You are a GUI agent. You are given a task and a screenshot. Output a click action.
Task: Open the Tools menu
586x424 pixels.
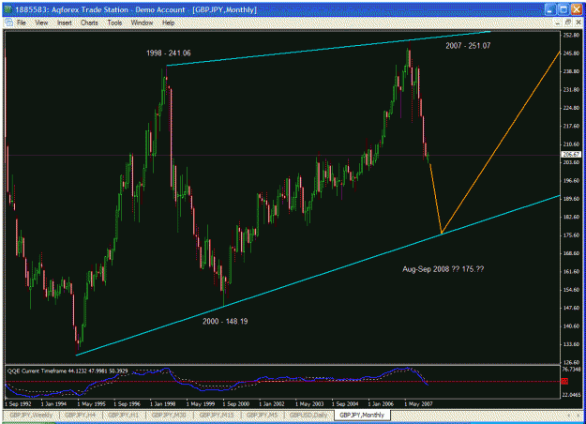pos(114,23)
